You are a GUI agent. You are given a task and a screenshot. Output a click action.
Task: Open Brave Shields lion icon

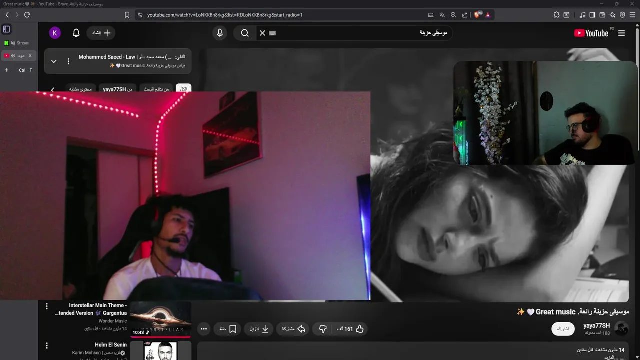477,15
